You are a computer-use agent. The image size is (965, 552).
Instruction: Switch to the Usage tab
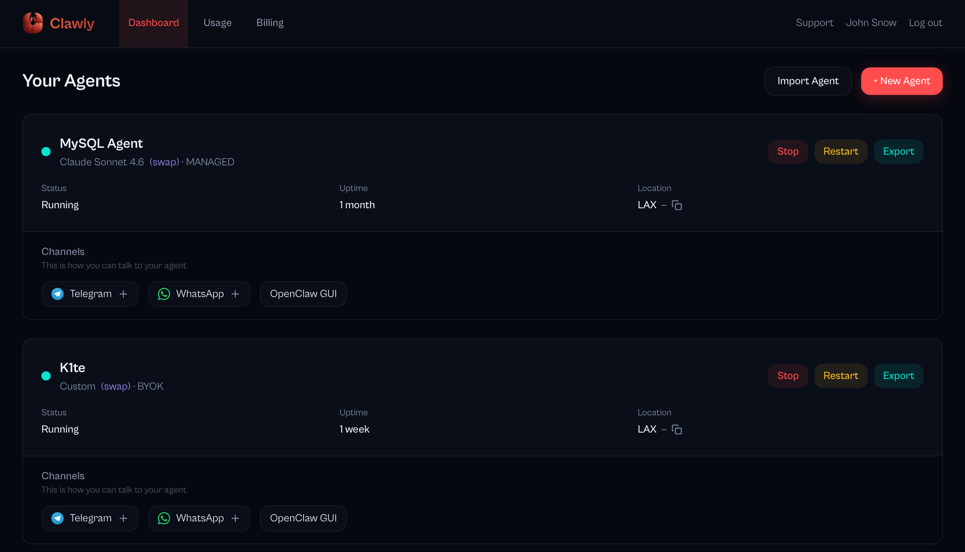(218, 23)
